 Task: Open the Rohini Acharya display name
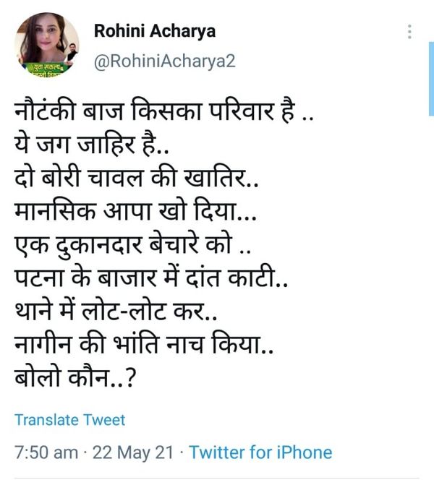point(155,31)
